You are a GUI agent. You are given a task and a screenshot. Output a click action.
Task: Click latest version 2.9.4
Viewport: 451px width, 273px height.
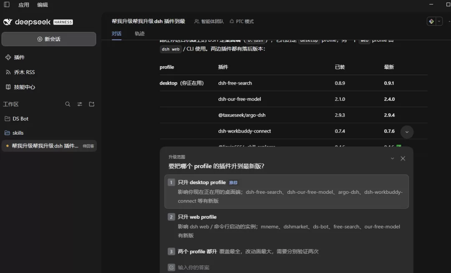click(389, 115)
